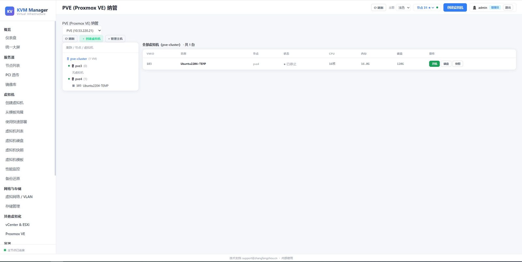This screenshot has width=522, height=262.
Task: Open 仪表盘 in the sidebar
Action: click(11, 38)
